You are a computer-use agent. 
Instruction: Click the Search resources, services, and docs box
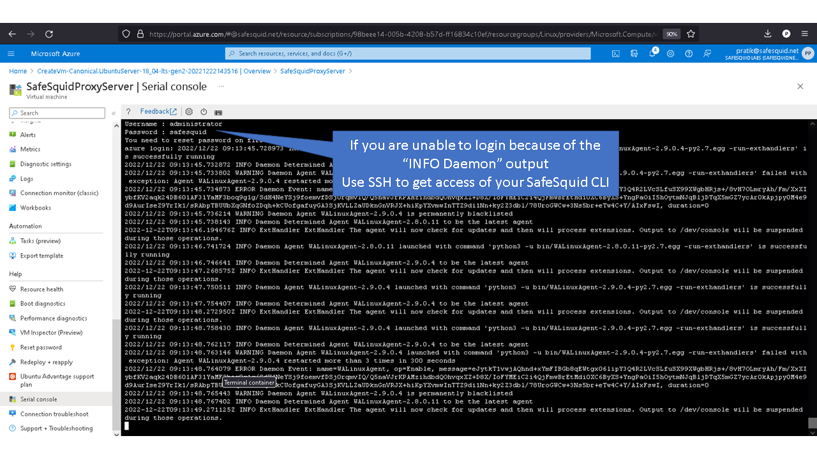[408, 54]
